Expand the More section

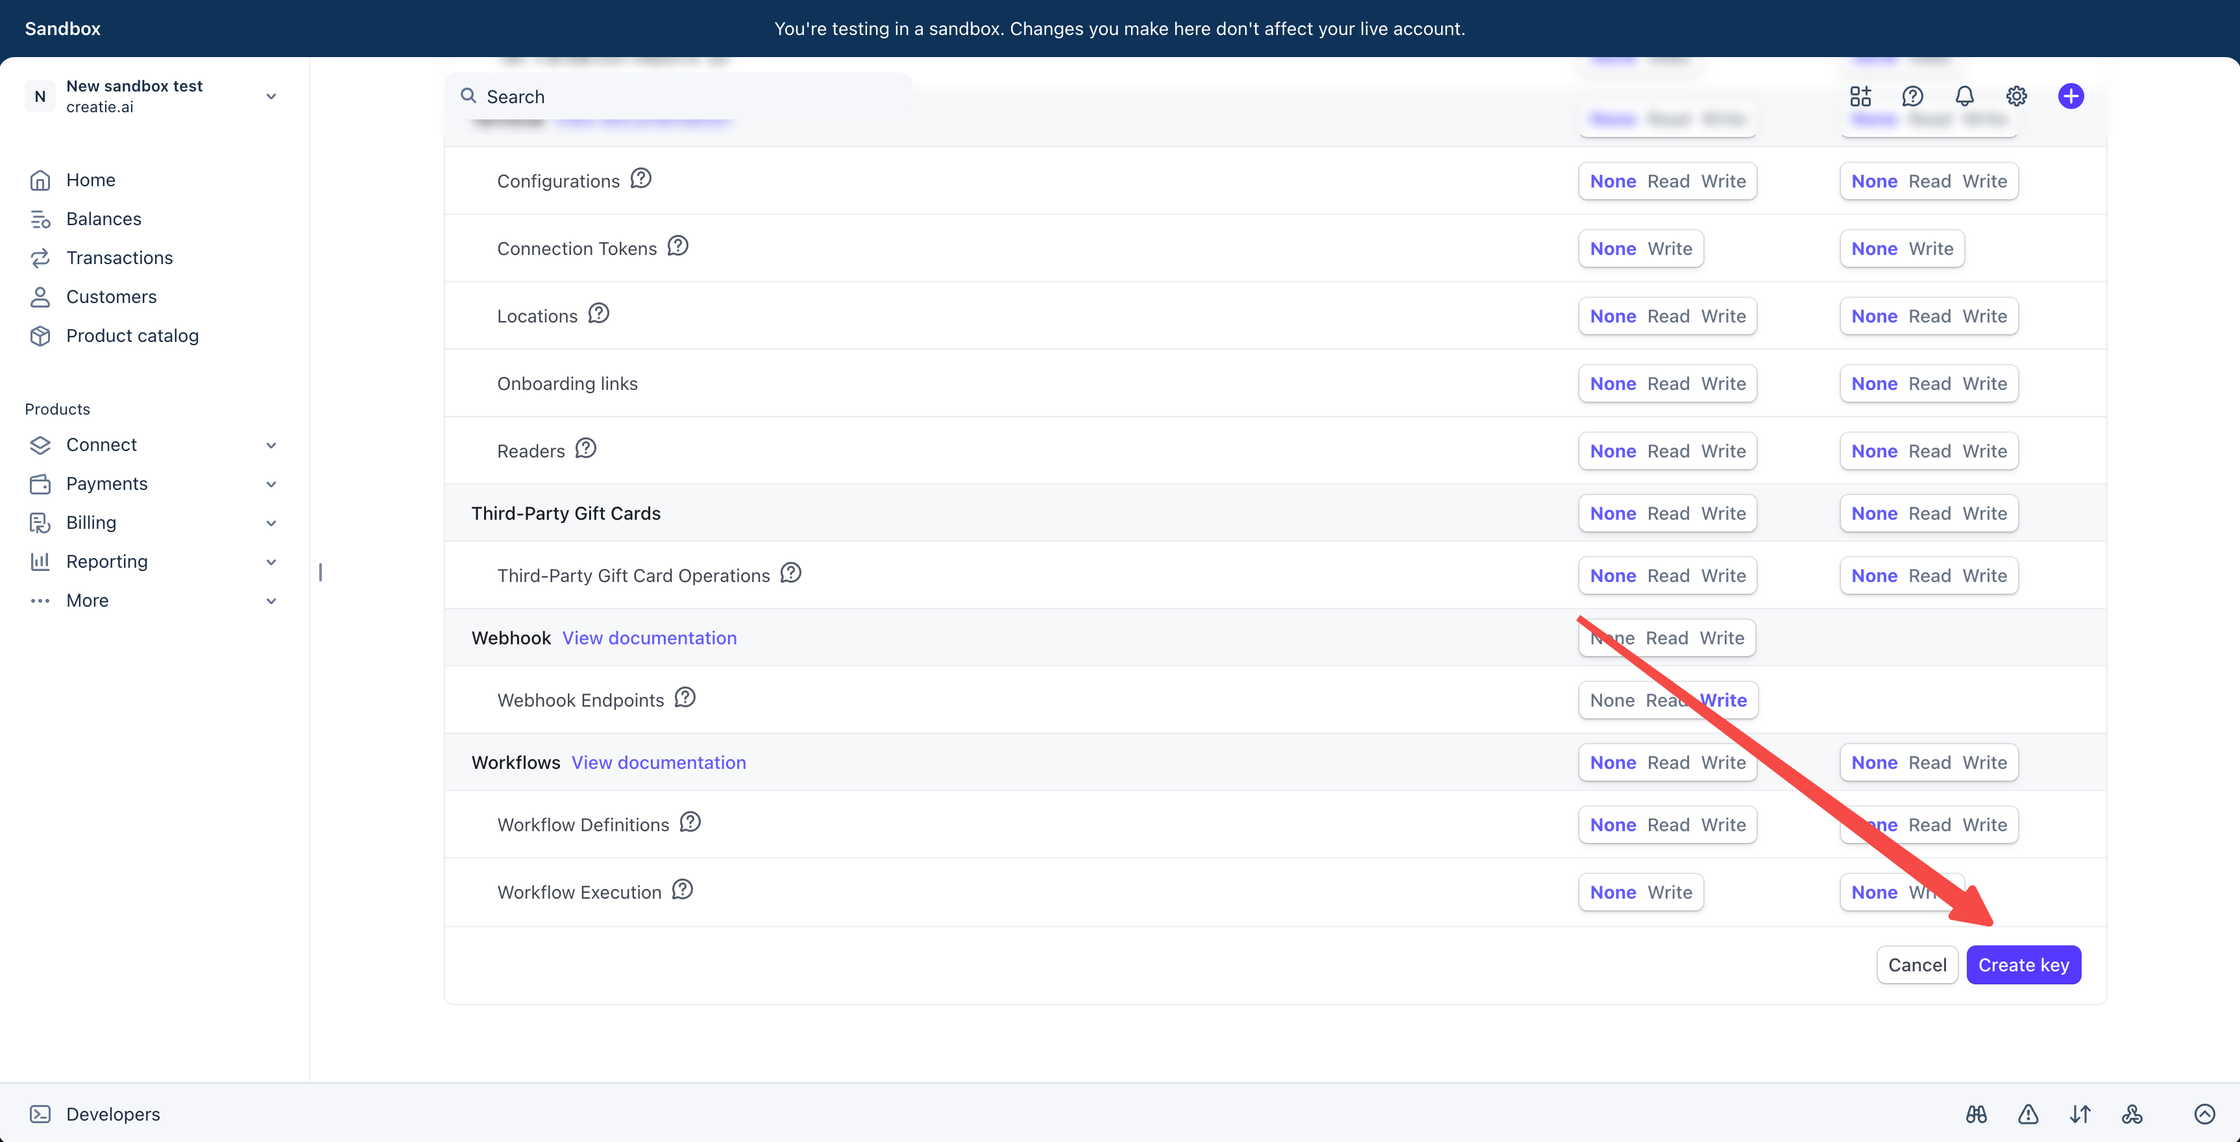[271, 601]
